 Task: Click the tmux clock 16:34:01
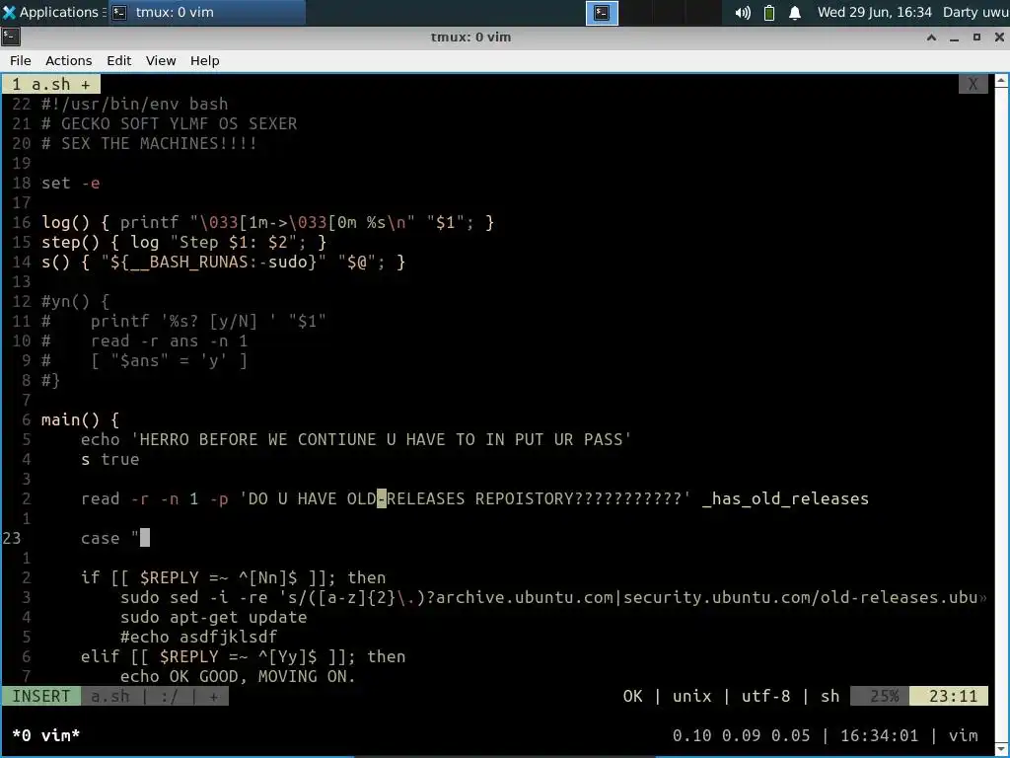pyautogui.click(x=879, y=735)
